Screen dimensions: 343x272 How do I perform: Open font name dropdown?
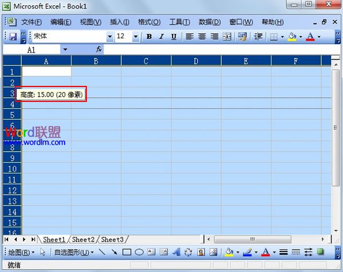pyautogui.click(x=110, y=37)
